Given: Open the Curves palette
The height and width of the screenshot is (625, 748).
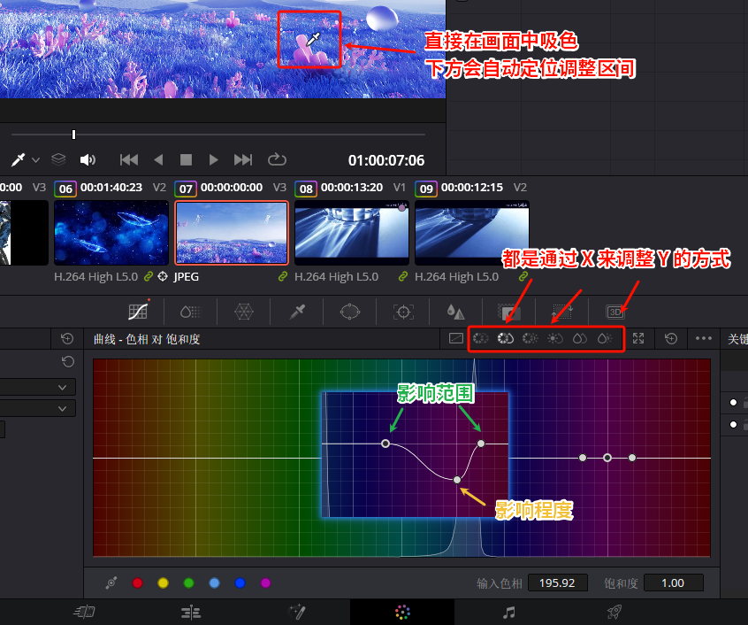Looking at the screenshot, I should click(x=138, y=312).
